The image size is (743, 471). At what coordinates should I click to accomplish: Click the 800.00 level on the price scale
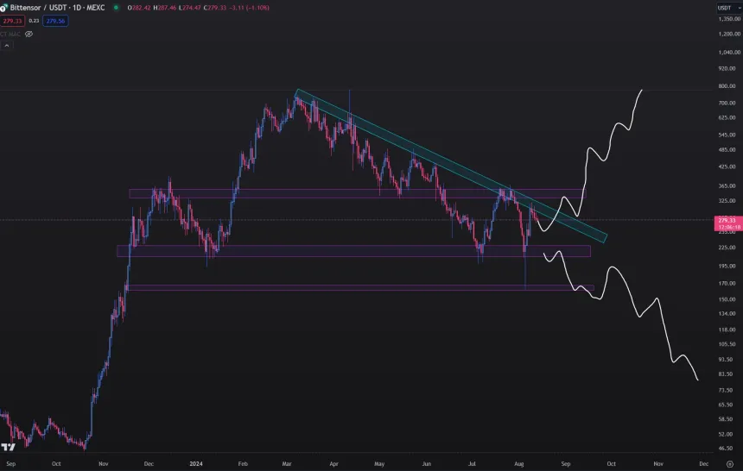(x=725, y=86)
